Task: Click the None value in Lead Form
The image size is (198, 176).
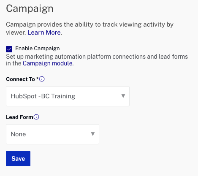Action: click(18, 134)
